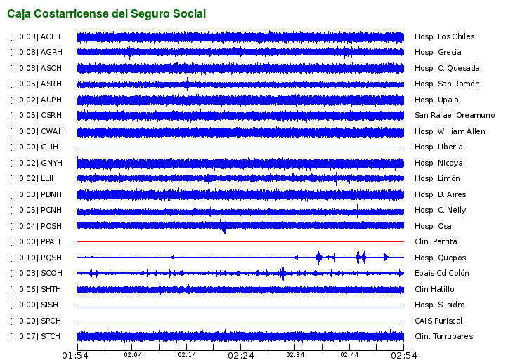Click the Hosp. Limón name

pos(437,178)
